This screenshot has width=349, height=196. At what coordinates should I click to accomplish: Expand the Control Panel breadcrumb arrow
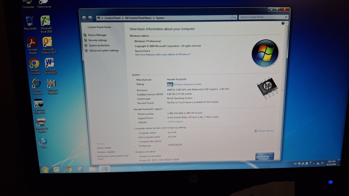[x=122, y=18]
